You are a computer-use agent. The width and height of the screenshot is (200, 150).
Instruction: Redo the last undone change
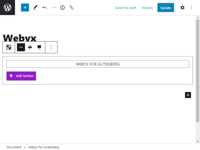(53, 7)
